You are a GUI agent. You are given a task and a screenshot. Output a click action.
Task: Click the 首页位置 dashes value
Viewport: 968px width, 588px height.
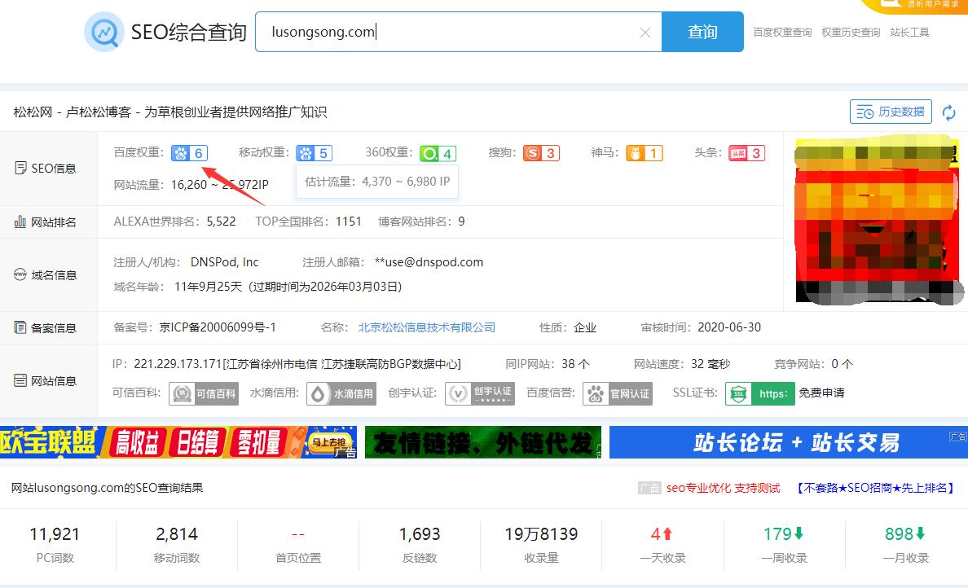(298, 534)
